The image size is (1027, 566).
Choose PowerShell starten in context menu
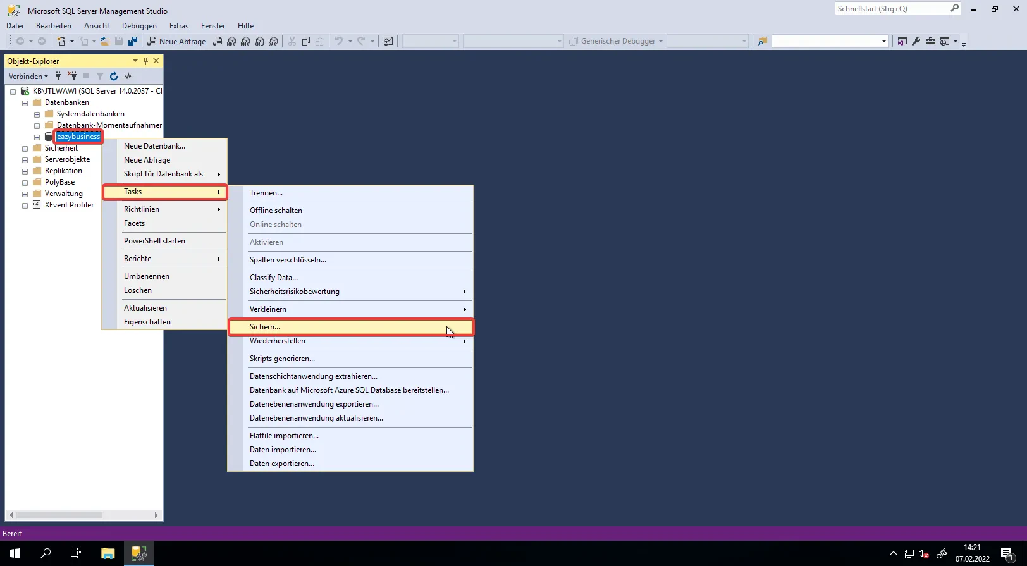tap(164, 241)
